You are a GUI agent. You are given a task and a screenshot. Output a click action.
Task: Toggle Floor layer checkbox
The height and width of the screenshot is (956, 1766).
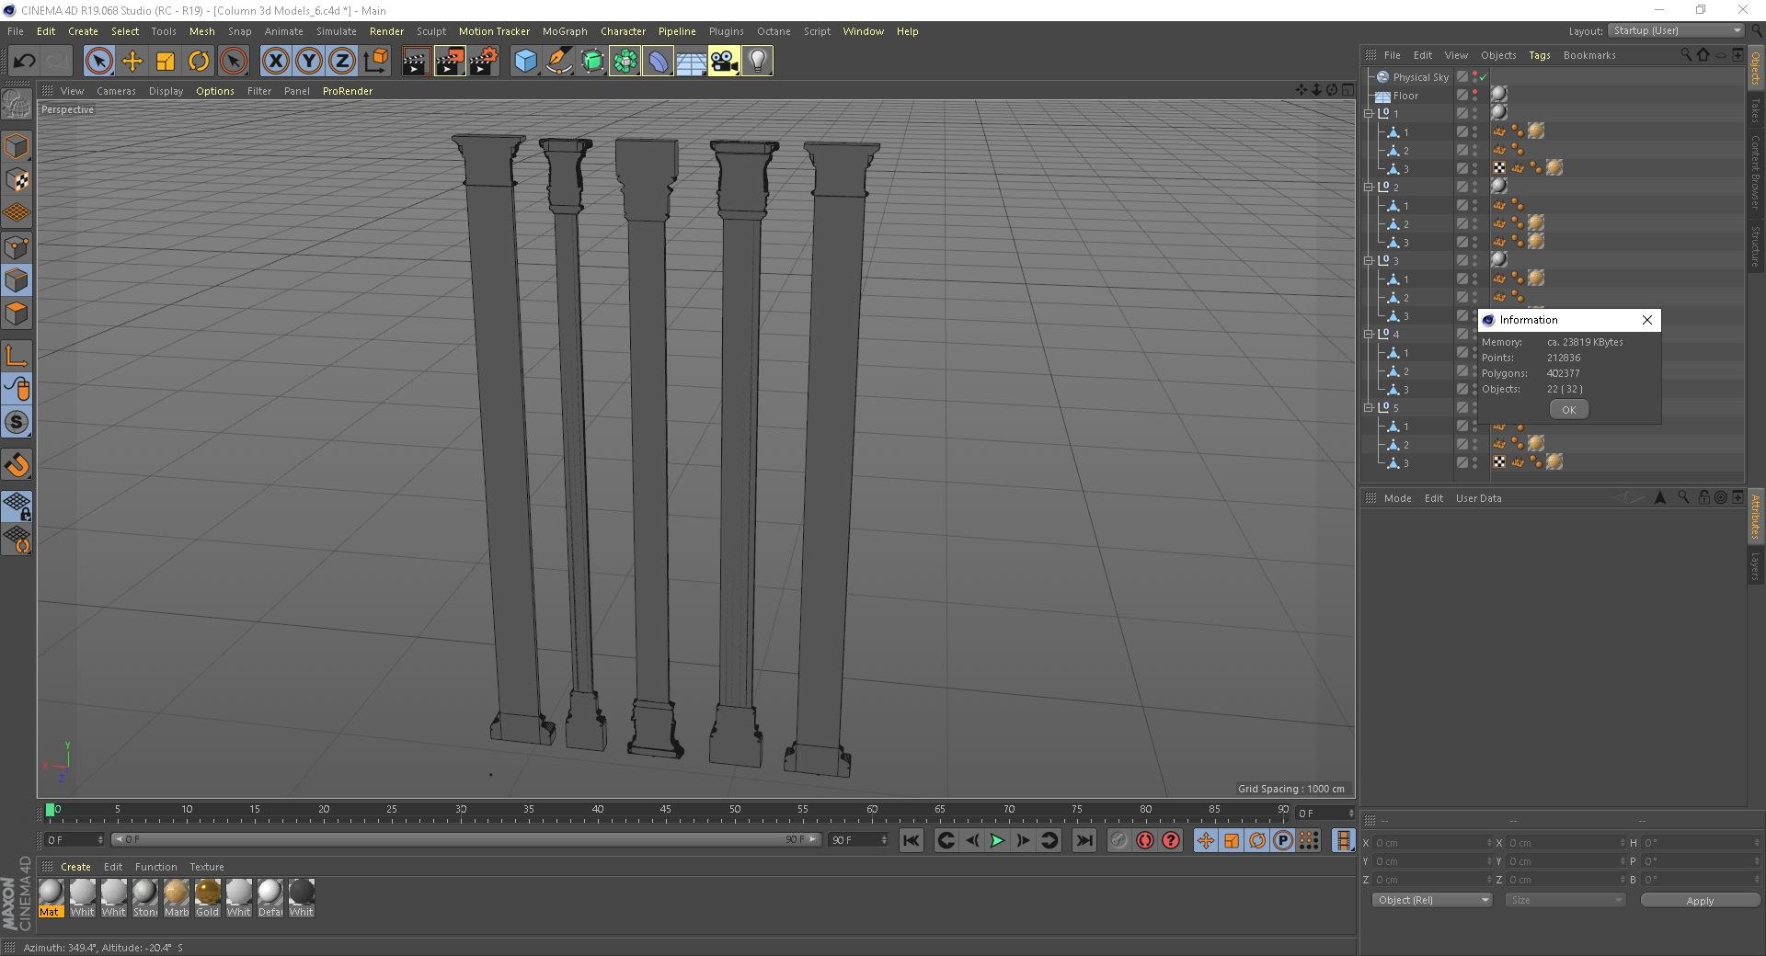click(x=1462, y=95)
